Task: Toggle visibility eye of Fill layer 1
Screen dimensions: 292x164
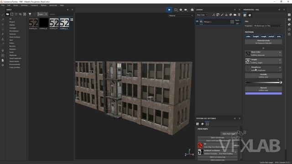Action: coord(197,21)
